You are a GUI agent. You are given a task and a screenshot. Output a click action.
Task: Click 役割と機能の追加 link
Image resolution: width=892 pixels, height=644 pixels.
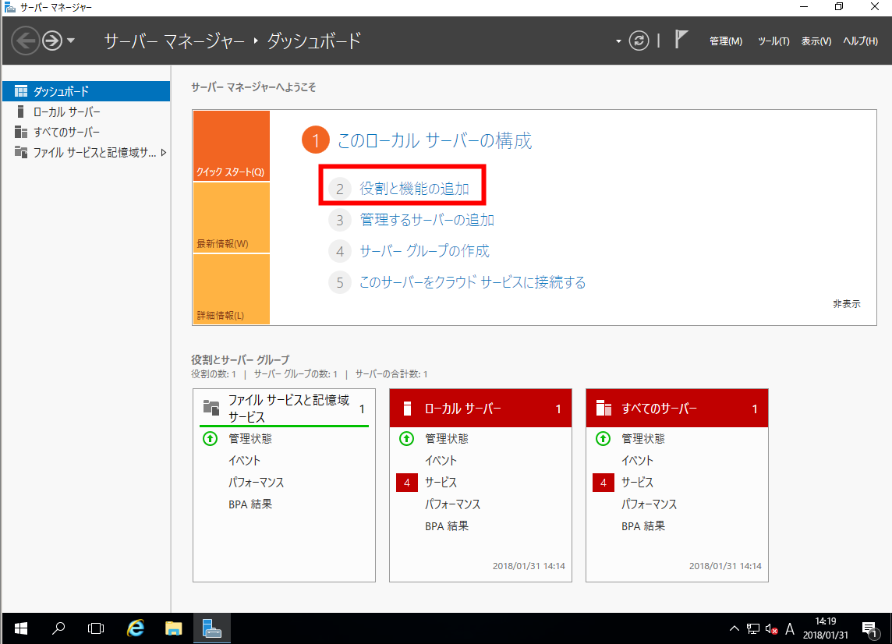click(x=414, y=189)
